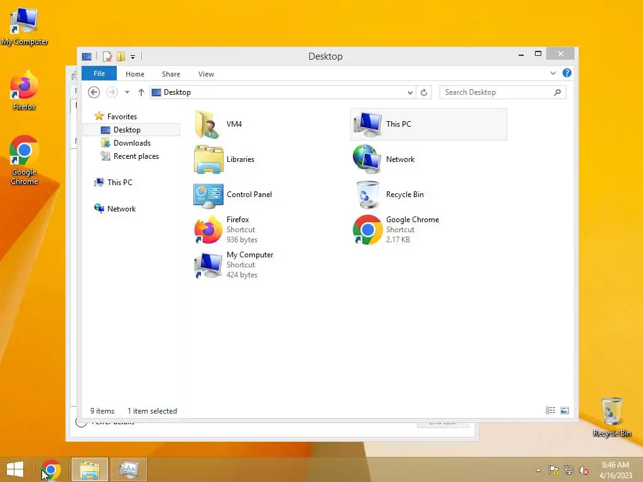Screen dimensions: 643x482
Task: Open the Share ribbon tab
Action: click(x=171, y=74)
